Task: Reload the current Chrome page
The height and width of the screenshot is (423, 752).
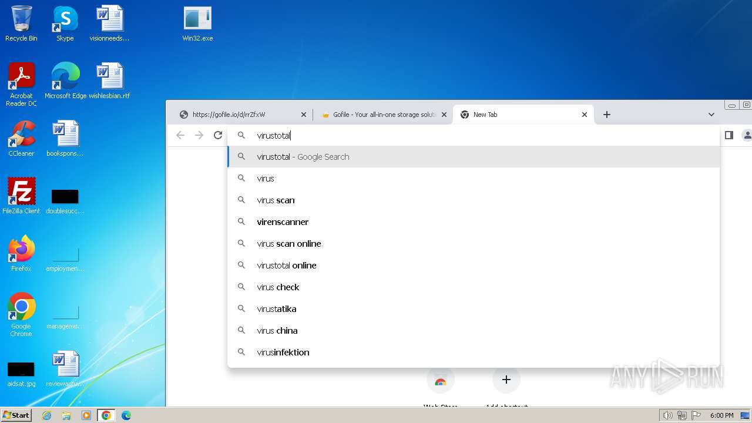Action: coord(218,135)
